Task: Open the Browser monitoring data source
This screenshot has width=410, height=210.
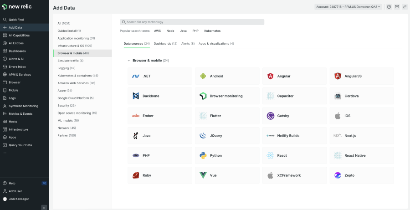Action: pos(226,96)
